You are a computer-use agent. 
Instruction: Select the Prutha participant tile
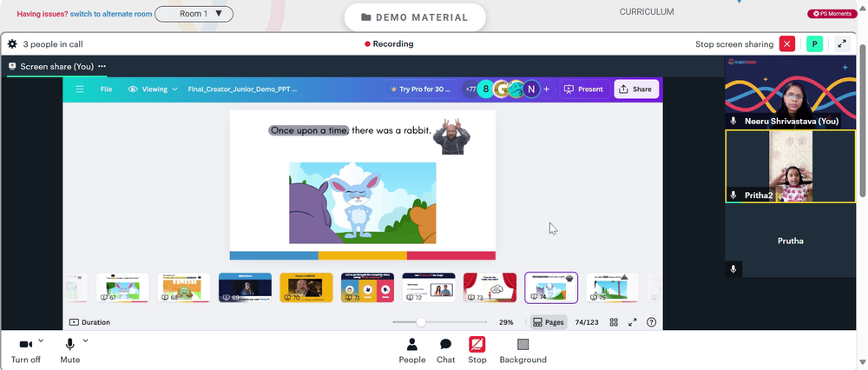pyautogui.click(x=790, y=241)
